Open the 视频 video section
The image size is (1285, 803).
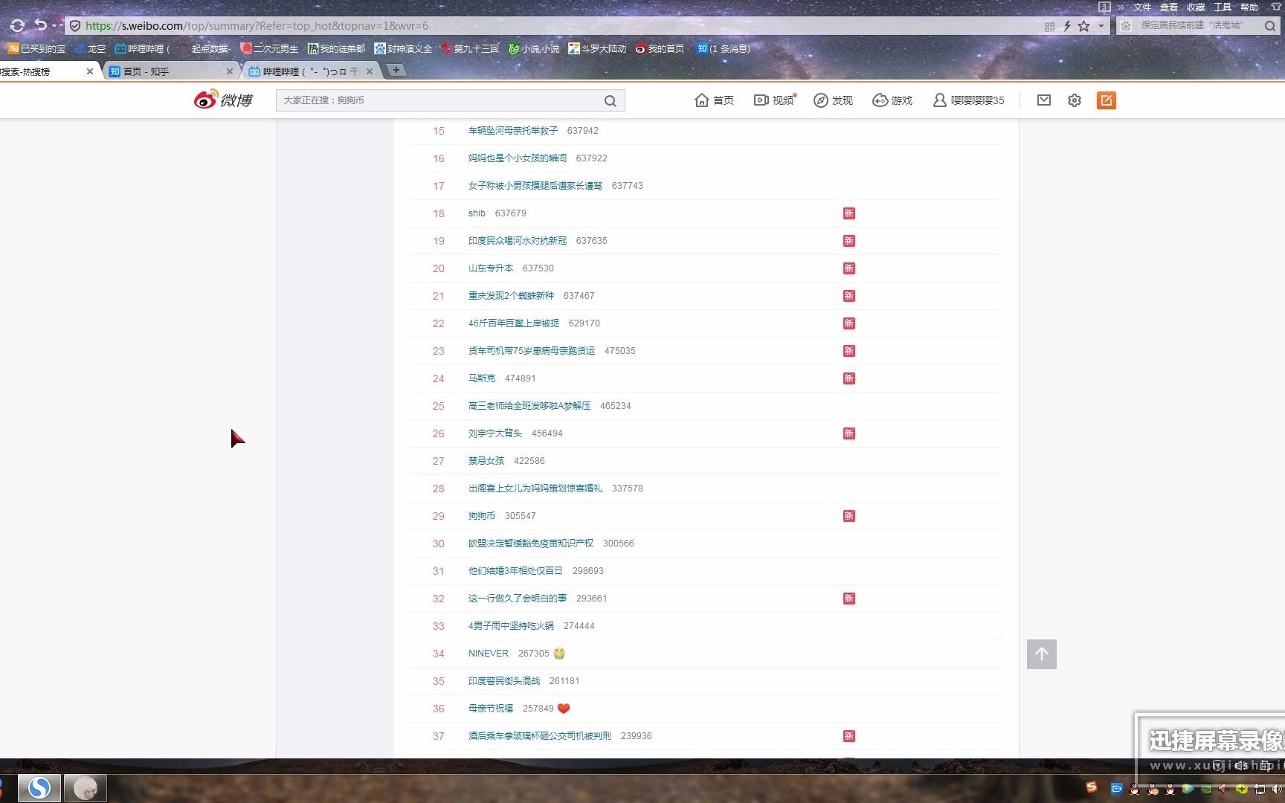point(774,100)
